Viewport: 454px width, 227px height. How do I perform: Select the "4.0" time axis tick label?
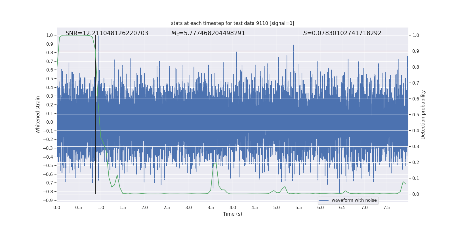click(233, 207)
